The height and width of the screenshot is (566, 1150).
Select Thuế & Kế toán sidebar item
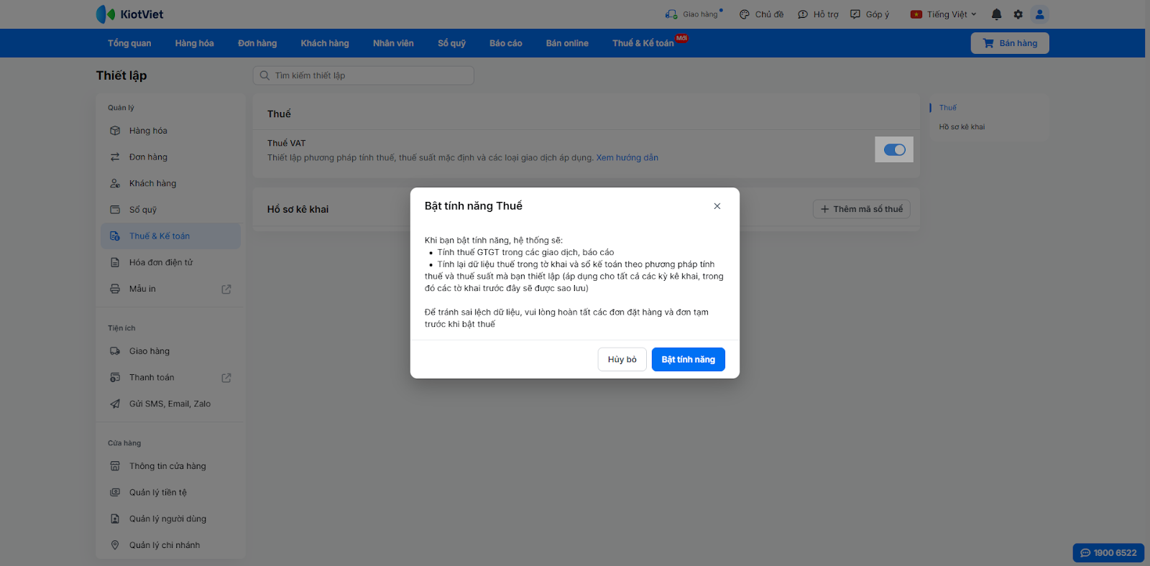[x=160, y=236]
